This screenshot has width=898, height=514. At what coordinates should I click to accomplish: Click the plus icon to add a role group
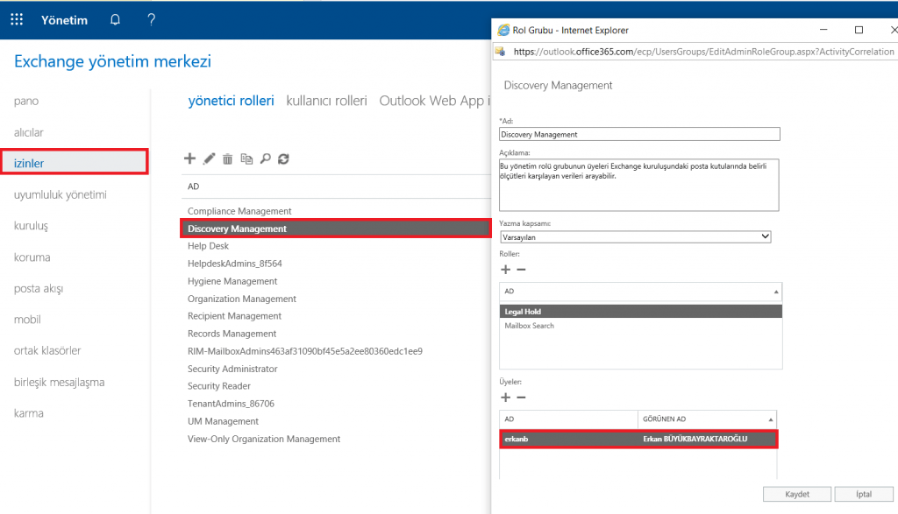pos(189,158)
